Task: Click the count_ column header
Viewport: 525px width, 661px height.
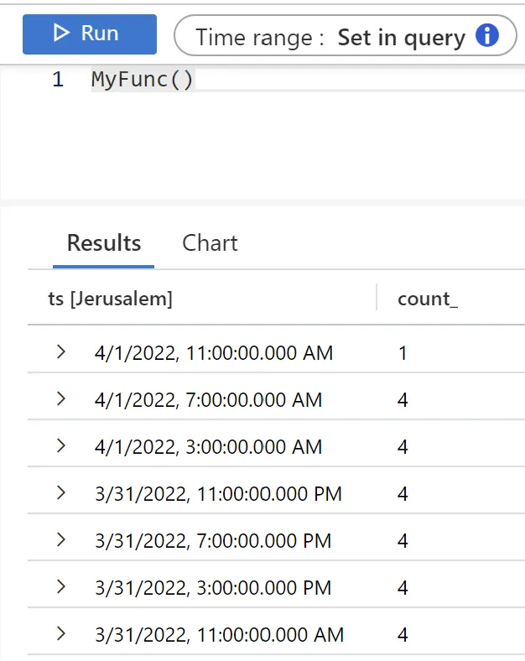Action: pos(428,299)
